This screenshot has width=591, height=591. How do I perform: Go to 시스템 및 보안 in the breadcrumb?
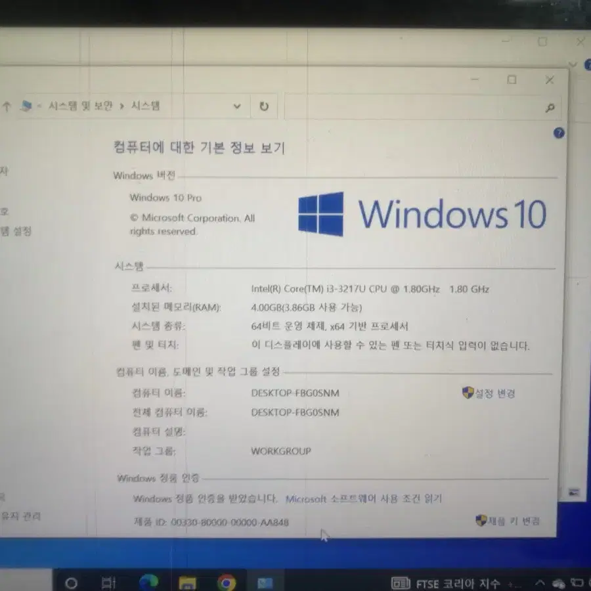coord(80,106)
